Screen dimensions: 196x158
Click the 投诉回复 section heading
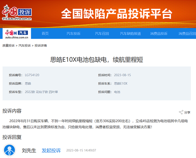coord(12,137)
